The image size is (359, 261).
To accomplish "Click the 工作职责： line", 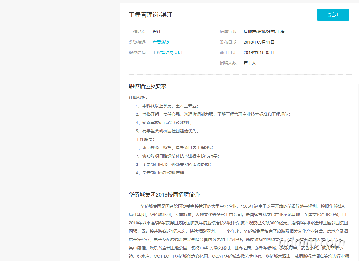I will click(145, 139).
